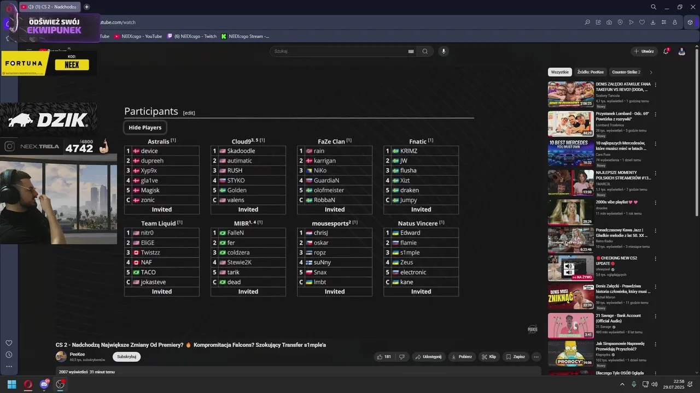This screenshot has width=700, height=393.
Task: Open options for 21 Savage Bank Account
Action: tap(655, 316)
